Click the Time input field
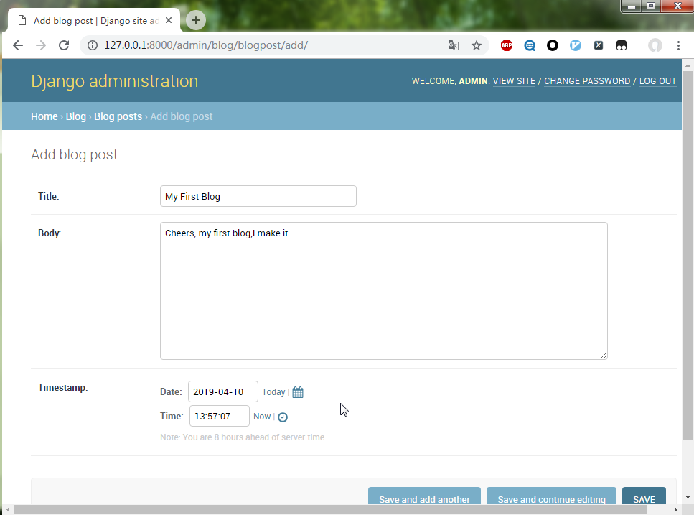The width and height of the screenshot is (694, 515). click(x=220, y=417)
